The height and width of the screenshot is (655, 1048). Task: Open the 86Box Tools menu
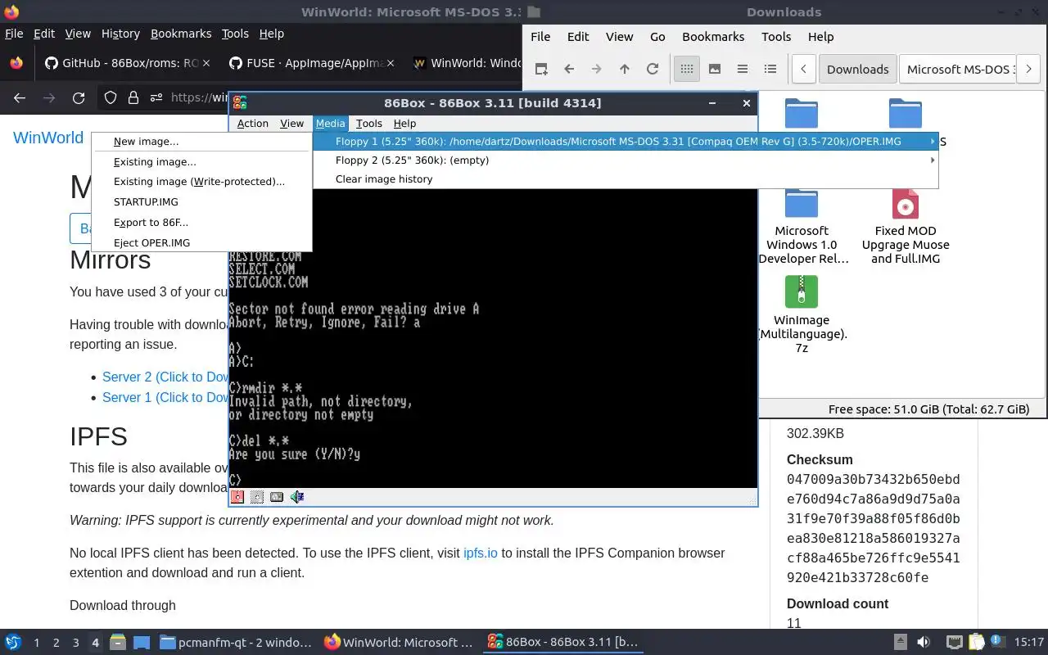coord(368,123)
